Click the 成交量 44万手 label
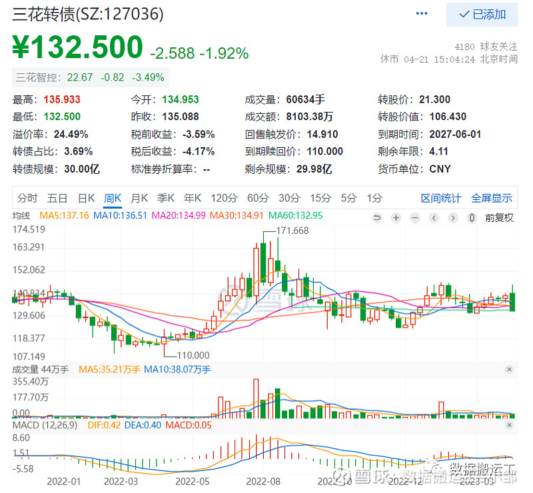 [x=41, y=370]
